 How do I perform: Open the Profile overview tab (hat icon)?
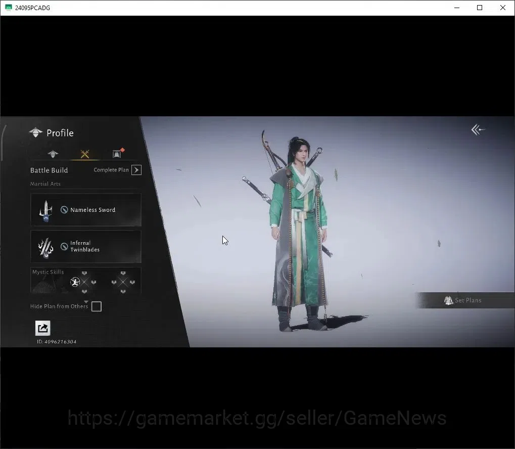pyautogui.click(x=53, y=154)
